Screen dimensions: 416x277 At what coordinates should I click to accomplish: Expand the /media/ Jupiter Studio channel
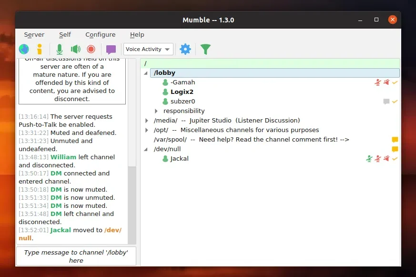[146, 121]
